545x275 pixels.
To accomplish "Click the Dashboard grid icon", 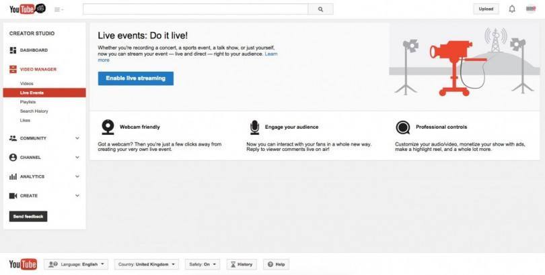I will [x=13, y=50].
